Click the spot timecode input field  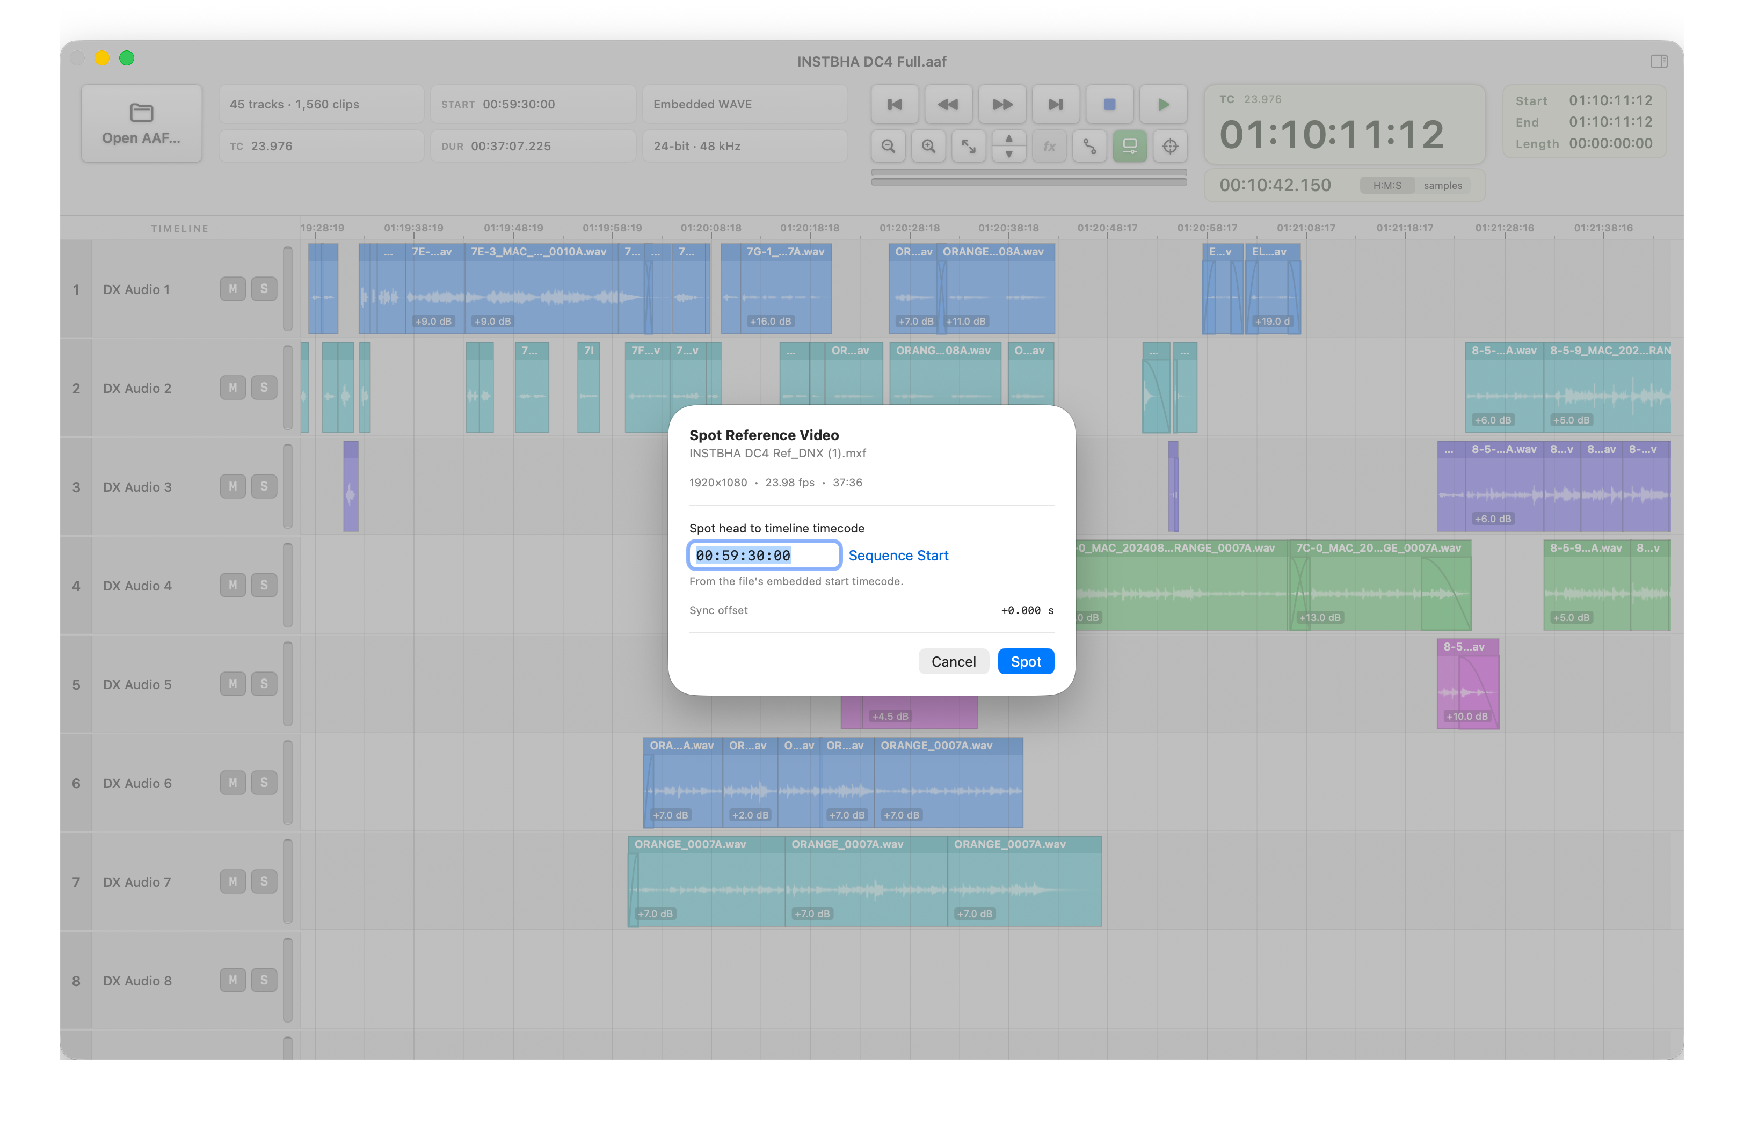764,555
